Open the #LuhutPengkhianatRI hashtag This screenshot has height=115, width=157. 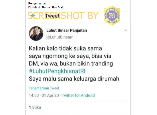pos(57,71)
